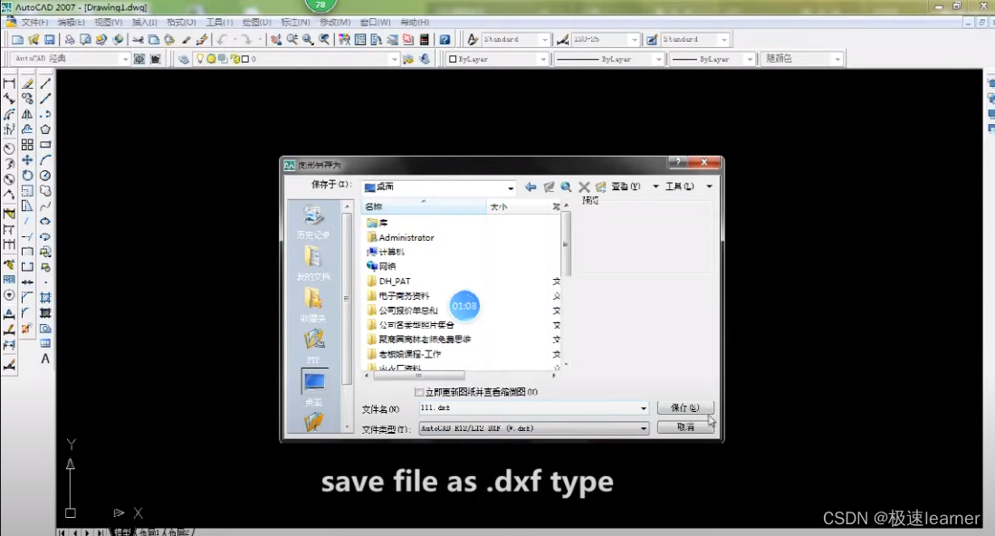Viewport: 995px width, 536px height.
Task: Expand the 文件类型 DXF dropdown
Action: point(644,429)
